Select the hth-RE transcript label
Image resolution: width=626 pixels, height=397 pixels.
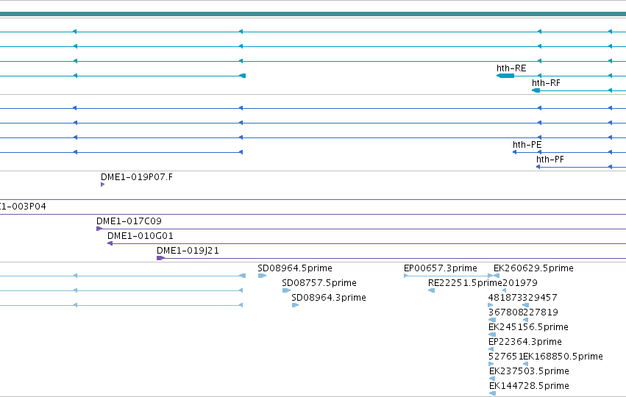click(x=511, y=68)
